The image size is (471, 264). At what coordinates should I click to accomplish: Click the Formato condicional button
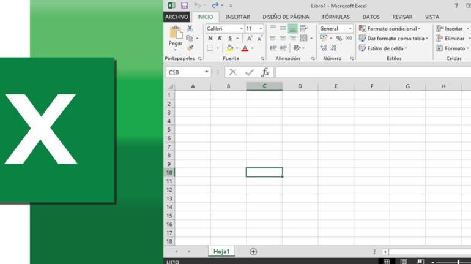coord(390,28)
